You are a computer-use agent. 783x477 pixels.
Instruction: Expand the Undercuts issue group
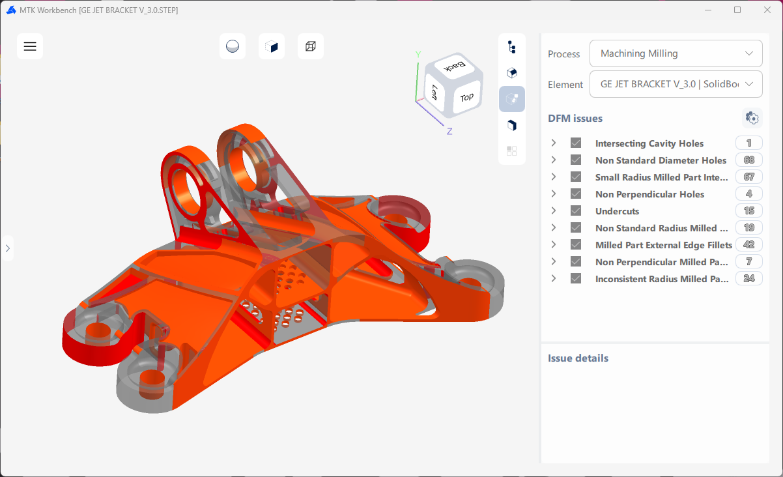pyautogui.click(x=554, y=211)
